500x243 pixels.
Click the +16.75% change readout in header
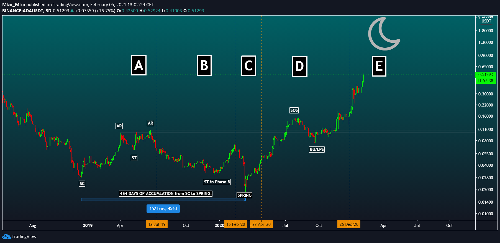click(105, 11)
